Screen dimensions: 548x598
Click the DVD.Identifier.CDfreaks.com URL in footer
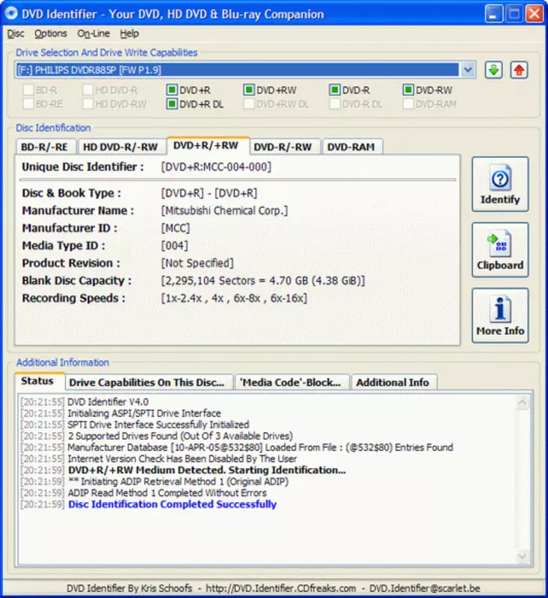[280, 588]
